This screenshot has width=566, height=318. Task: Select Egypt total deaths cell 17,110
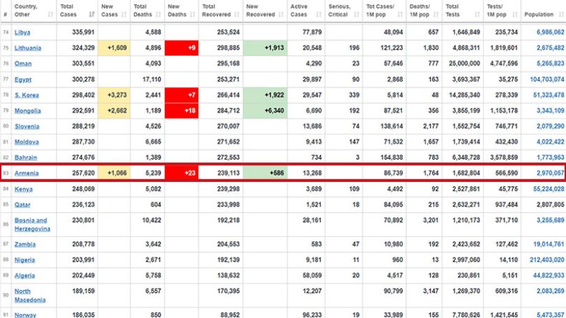click(x=147, y=79)
